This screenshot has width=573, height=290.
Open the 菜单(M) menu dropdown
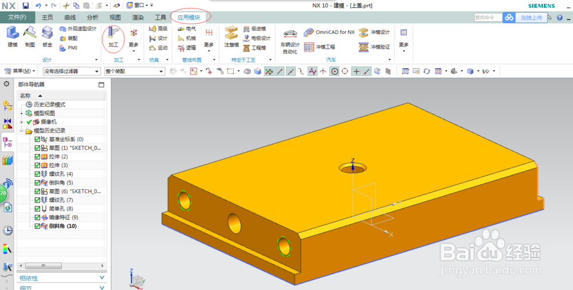point(20,71)
